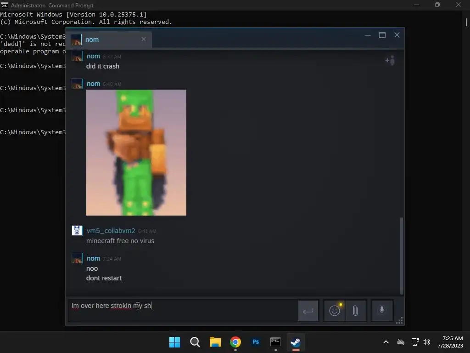Image resolution: width=470 pixels, height=353 pixels.
Task: Click the Command Prompt title bar icon
Action: pos(4,5)
